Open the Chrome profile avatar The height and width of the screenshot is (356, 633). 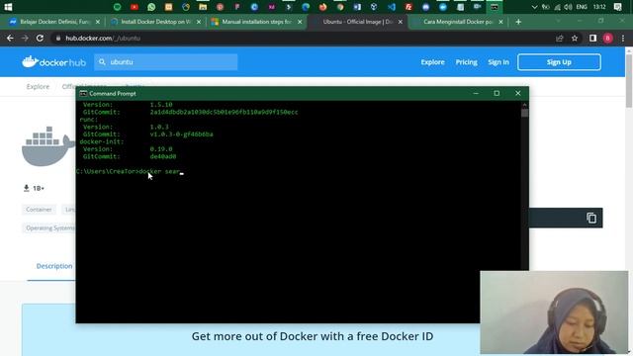(x=608, y=38)
